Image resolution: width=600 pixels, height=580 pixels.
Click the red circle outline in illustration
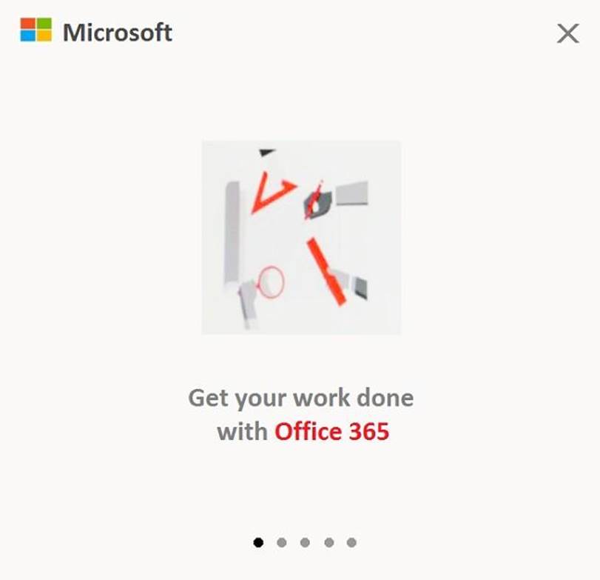[271, 282]
